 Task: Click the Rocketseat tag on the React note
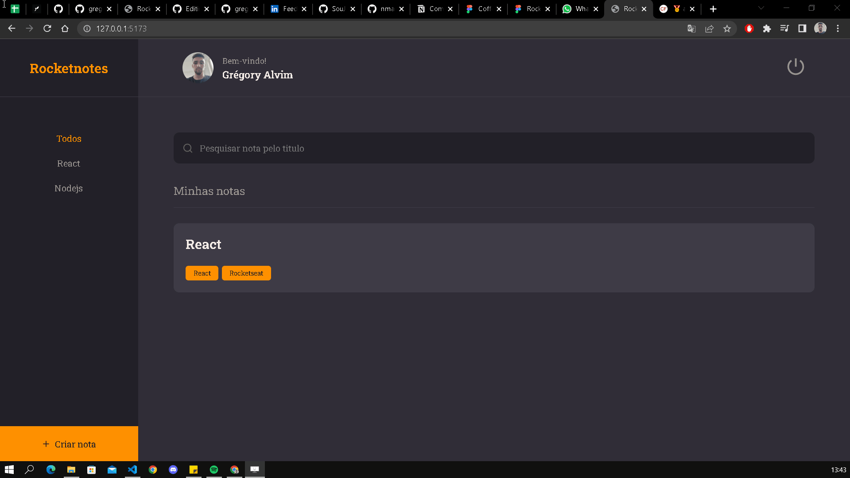pyautogui.click(x=246, y=273)
